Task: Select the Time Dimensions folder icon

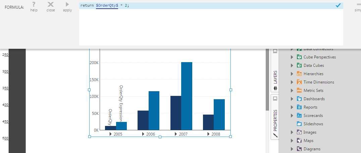Action: [299, 82]
